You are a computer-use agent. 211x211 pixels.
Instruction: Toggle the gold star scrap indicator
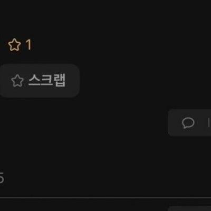(14, 45)
